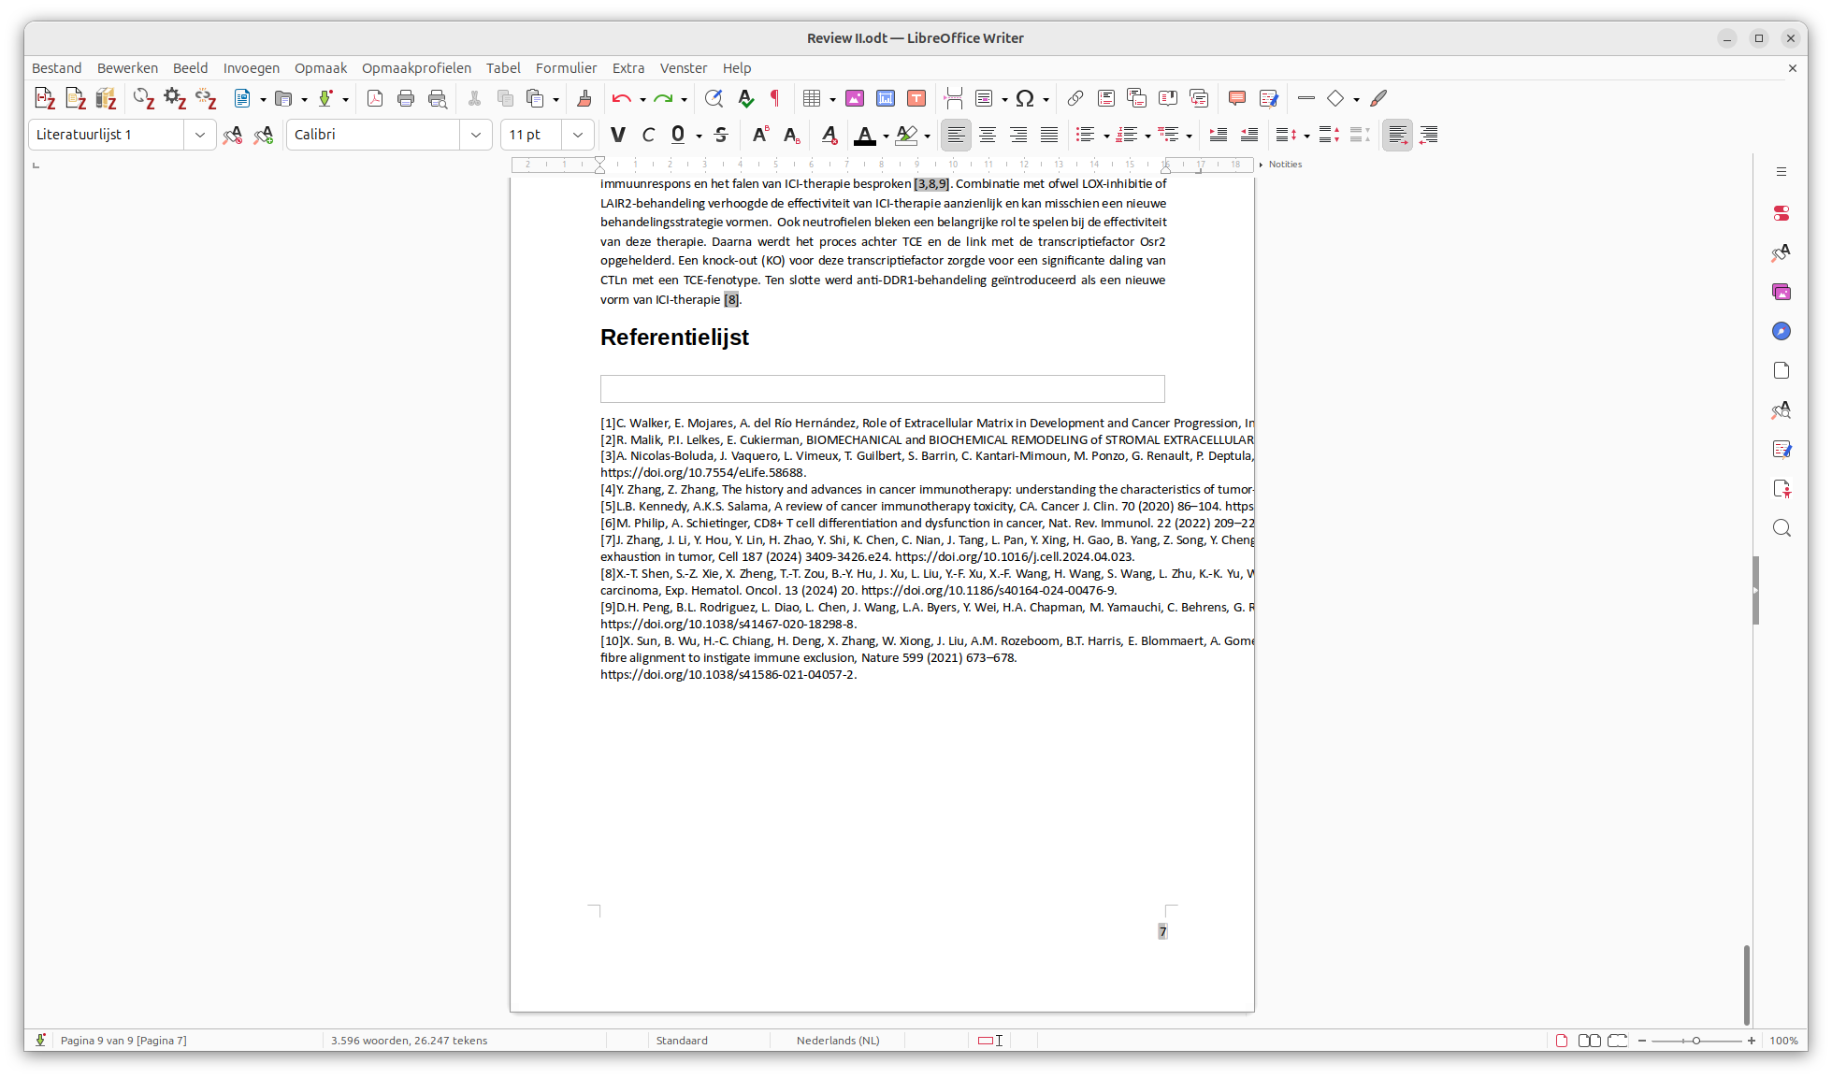Click the empty text frame under Referentielijst
The image size is (1832, 1078).
[x=882, y=389]
